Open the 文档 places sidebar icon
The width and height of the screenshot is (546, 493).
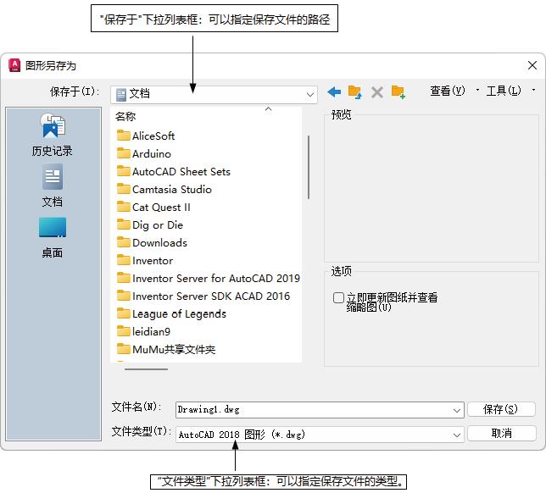[x=53, y=177]
